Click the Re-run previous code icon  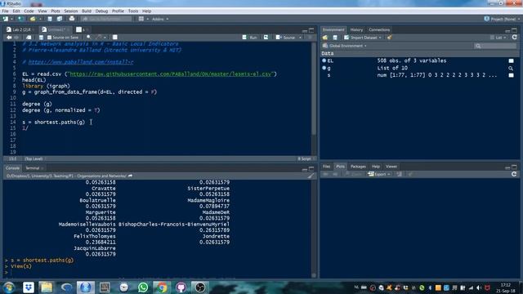tap(266, 38)
